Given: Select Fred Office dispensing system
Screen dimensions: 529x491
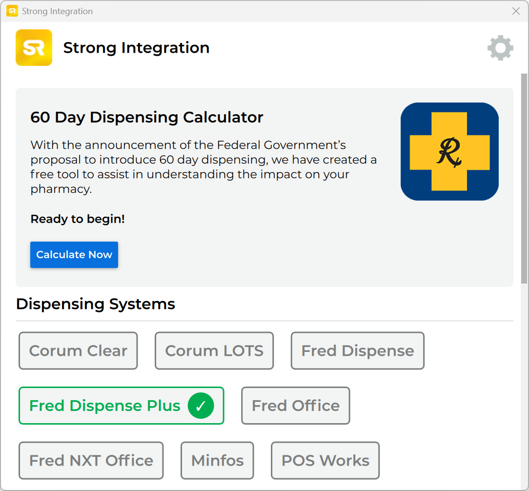Looking at the screenshot, I should (296, 406).
